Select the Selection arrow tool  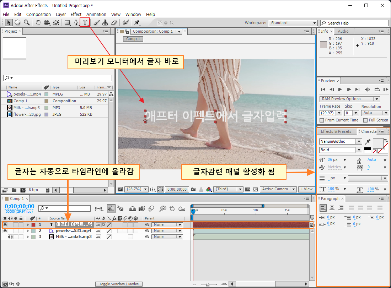tap(9, 23)
